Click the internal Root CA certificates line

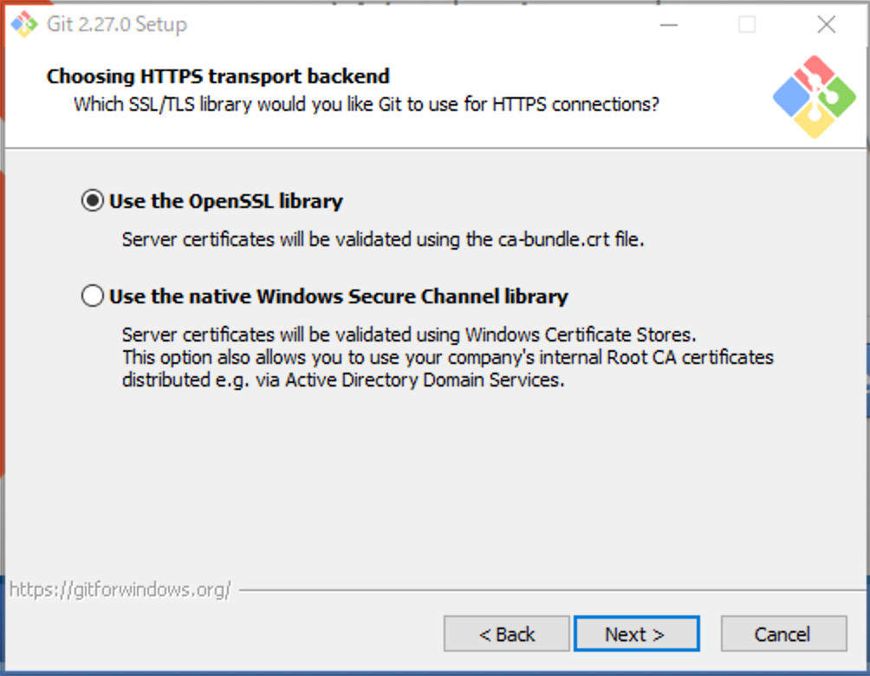(x=447, y=357)
